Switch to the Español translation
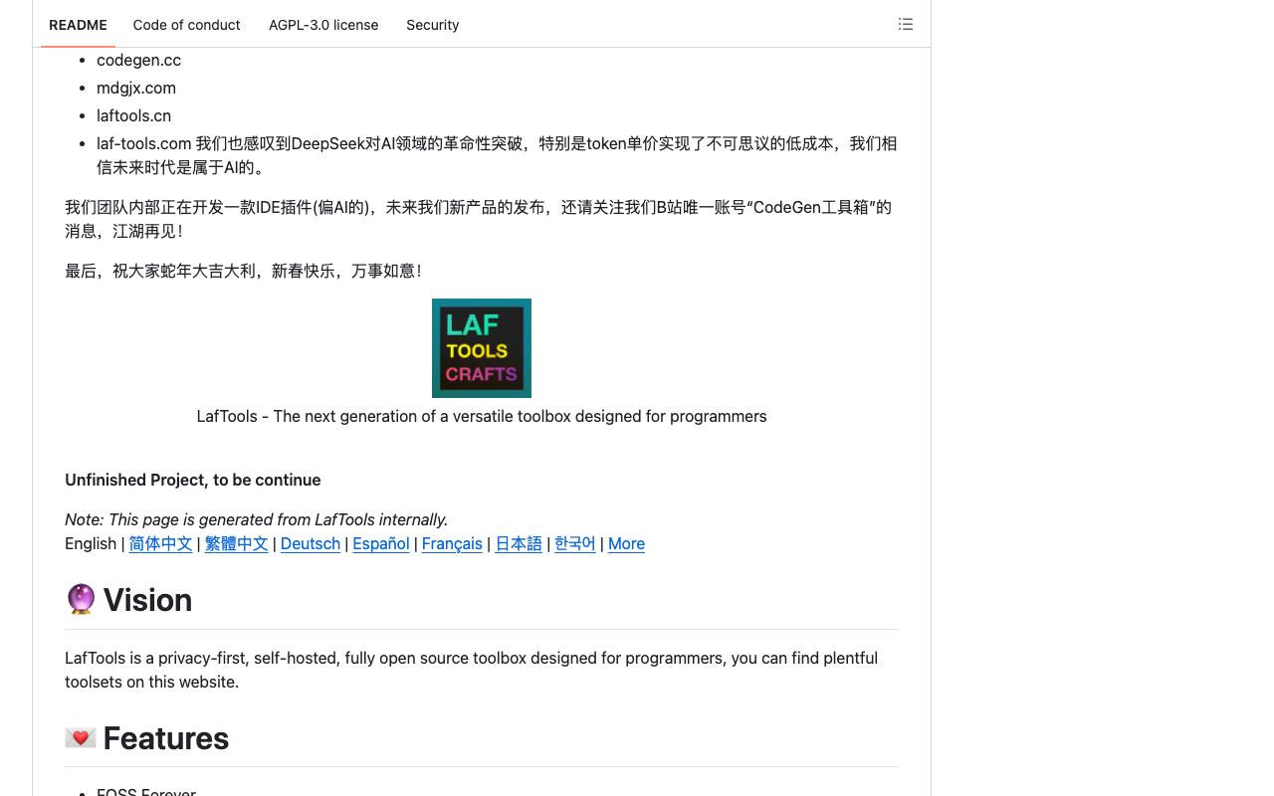The image size is (1274, 796). tap(381, 543)
